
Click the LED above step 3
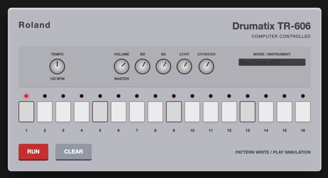(63, 96)
